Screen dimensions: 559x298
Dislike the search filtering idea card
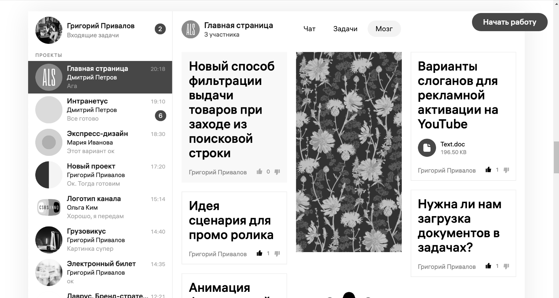pos(277,172)
